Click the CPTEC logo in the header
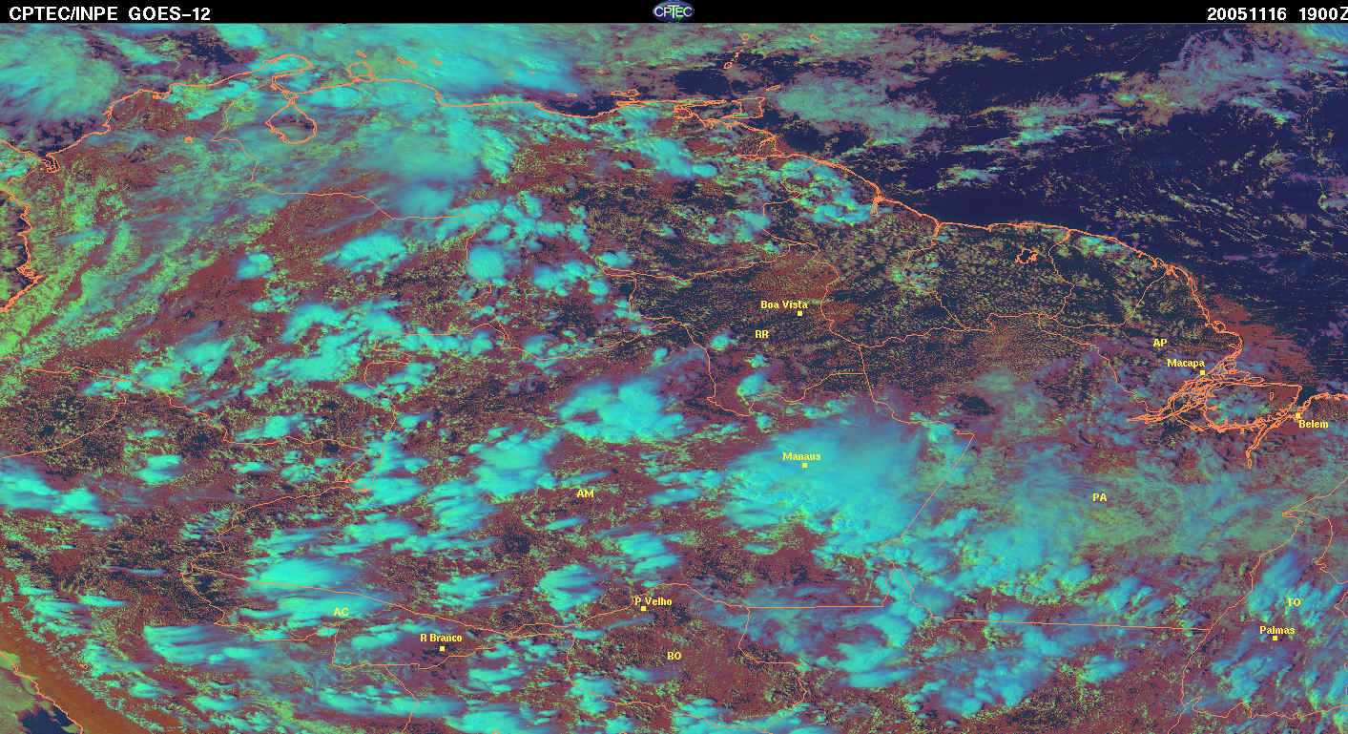This screenshot has height=734, width=1348. 673,11
